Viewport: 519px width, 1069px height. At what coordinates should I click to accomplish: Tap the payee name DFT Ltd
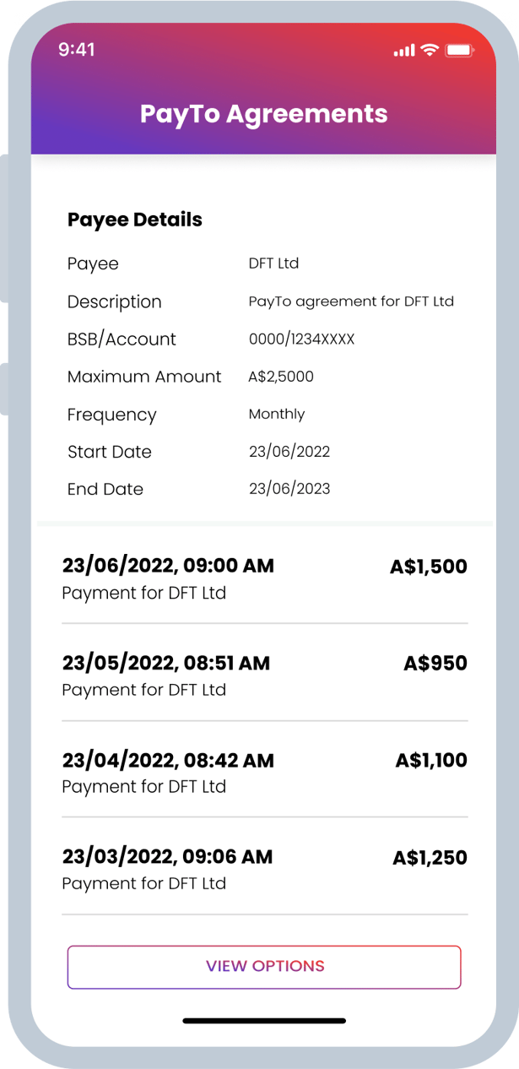click(x=273, y=263)
